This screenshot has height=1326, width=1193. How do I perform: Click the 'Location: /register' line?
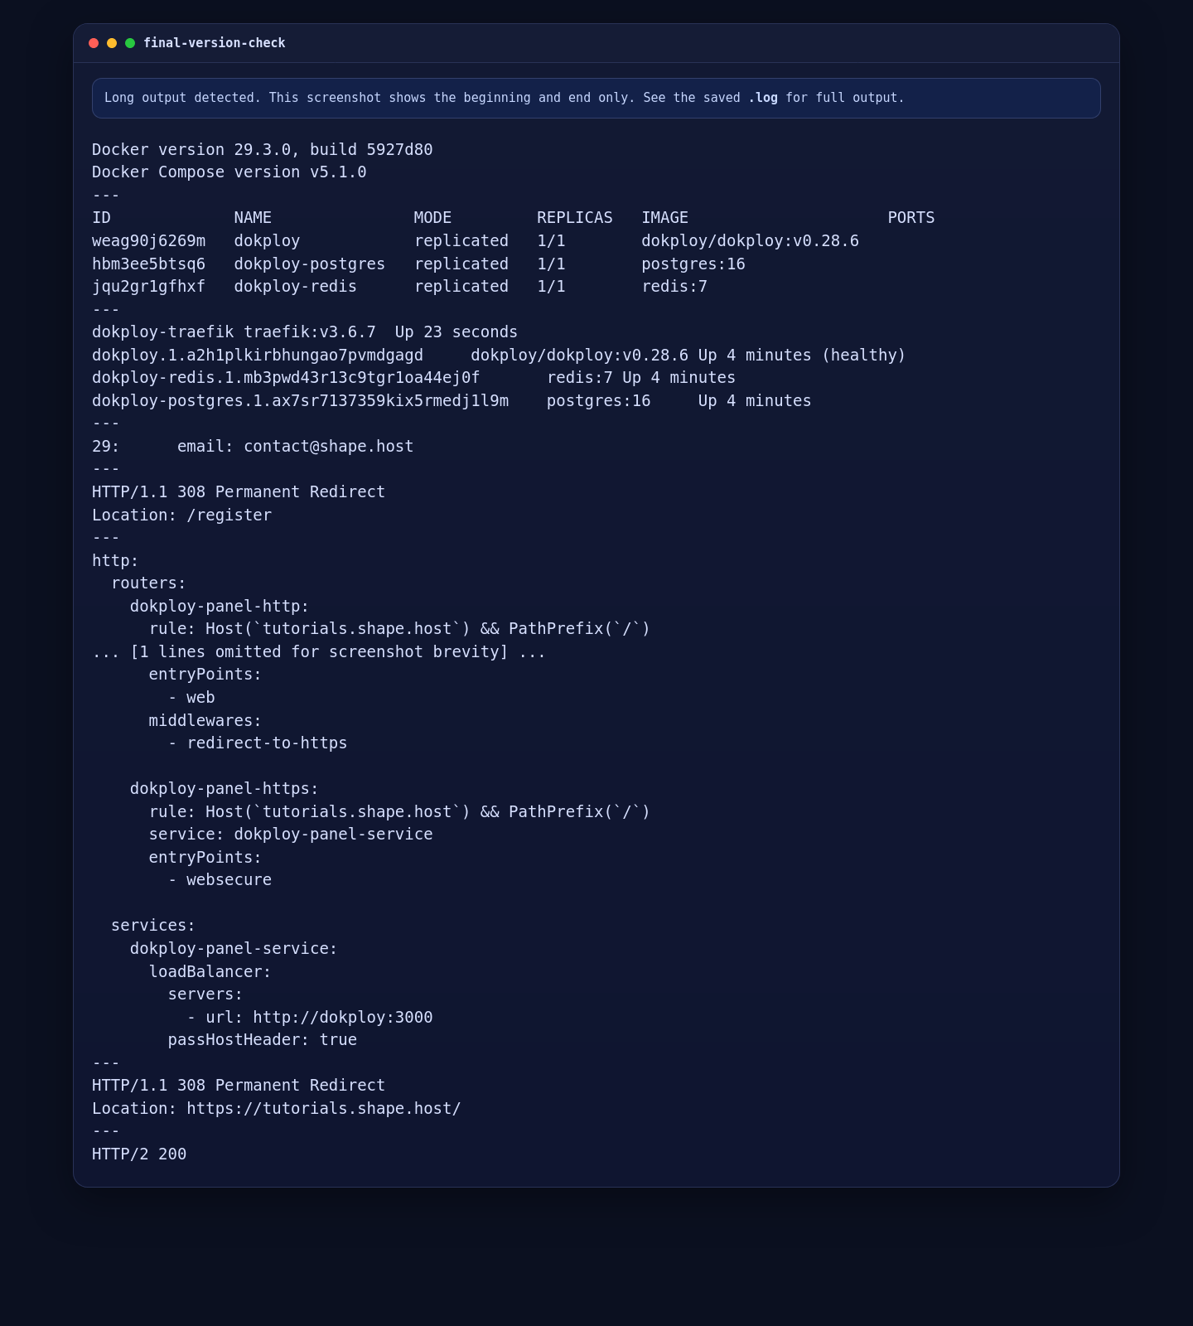[x=182, y=515]
